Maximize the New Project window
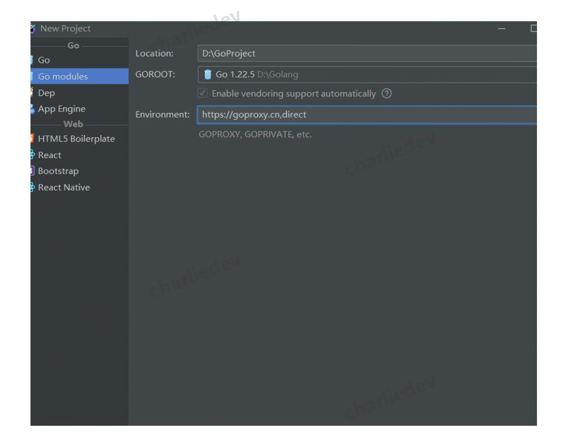The width and height of the screenshot is (568, 447). click(533, 29)
